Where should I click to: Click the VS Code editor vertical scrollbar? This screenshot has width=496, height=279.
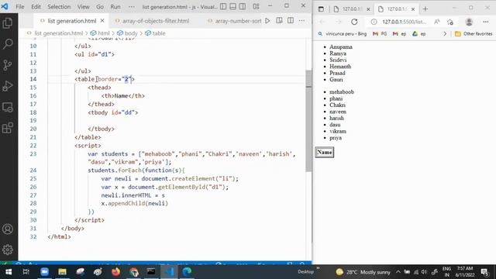pyautogui.click(x=308, y=121)
